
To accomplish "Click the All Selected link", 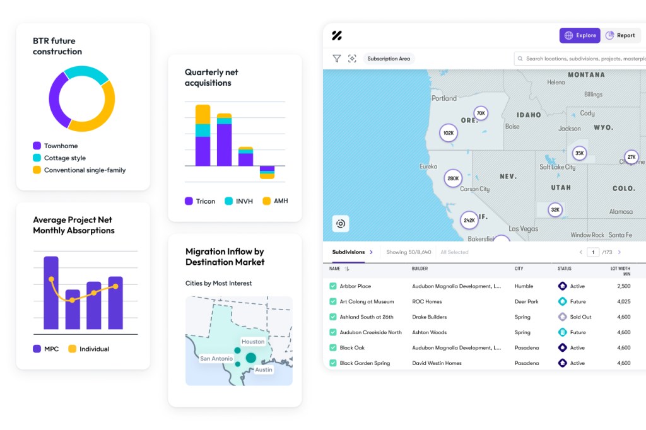I will pos(454,252).
